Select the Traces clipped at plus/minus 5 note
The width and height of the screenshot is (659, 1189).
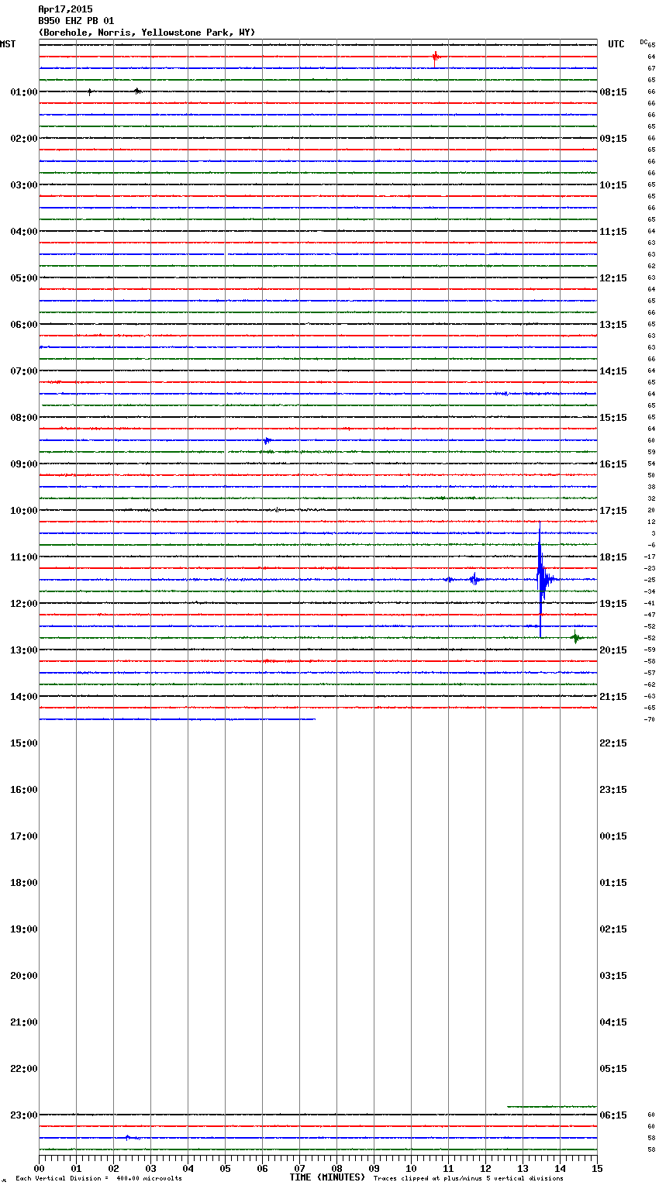tap(468, 1179)
